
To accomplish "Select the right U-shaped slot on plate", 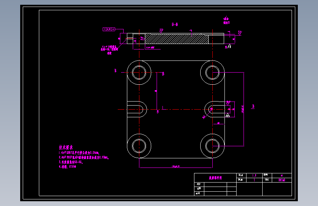I will 215,109.
